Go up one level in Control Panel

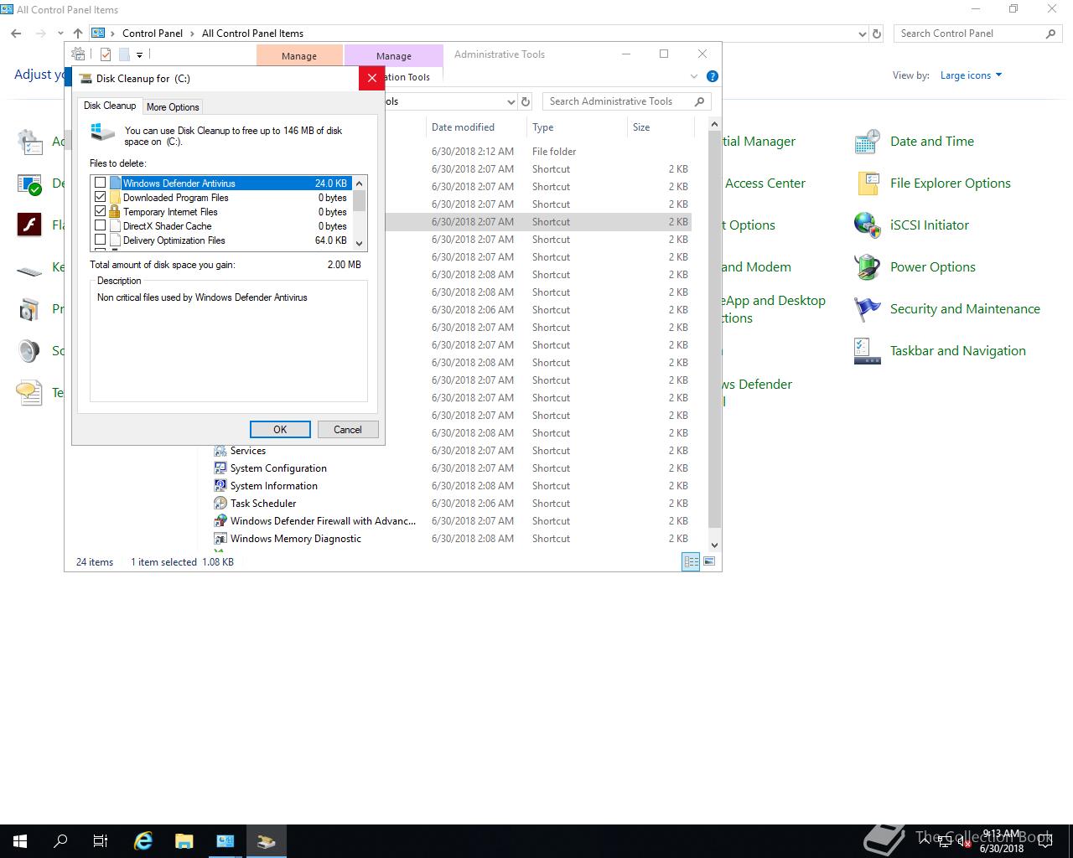(x=78, y=34)
